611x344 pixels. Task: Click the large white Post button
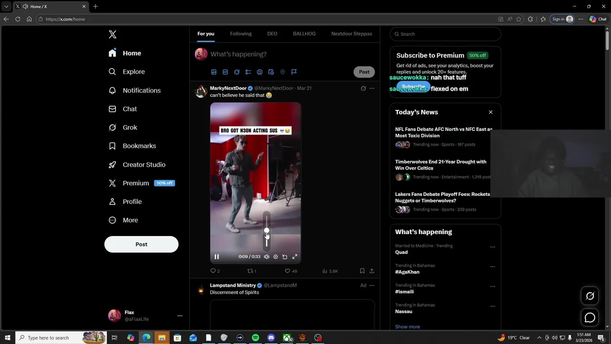141,244
